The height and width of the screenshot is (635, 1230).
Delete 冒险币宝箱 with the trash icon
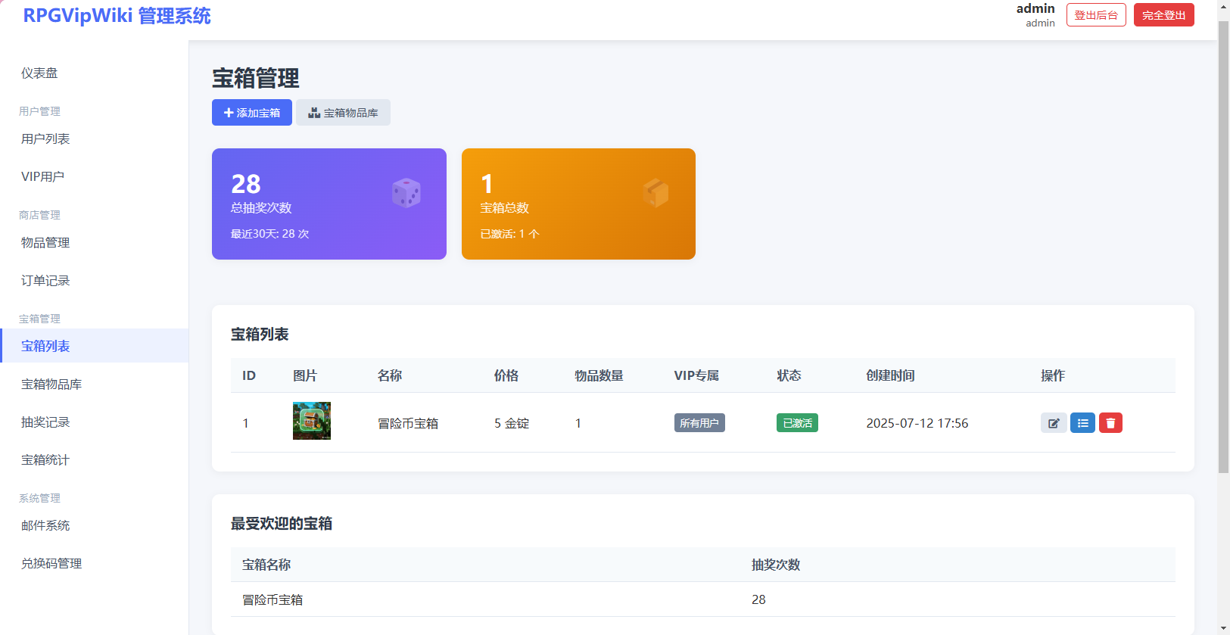[x=1110, y=423]
